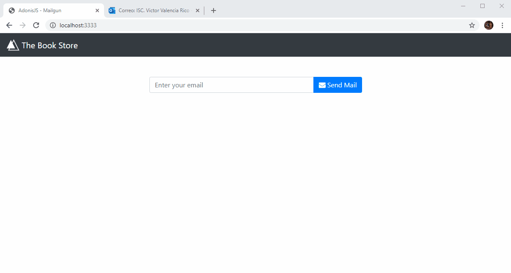Maximize the Chrome window
This screenshot has width=511, height=273.
pos(482,6)
